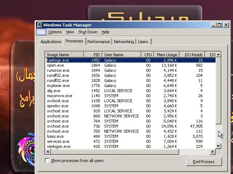Maximize the Task Manager window
This screenshot has height=174, width=233.
(219, 25)
